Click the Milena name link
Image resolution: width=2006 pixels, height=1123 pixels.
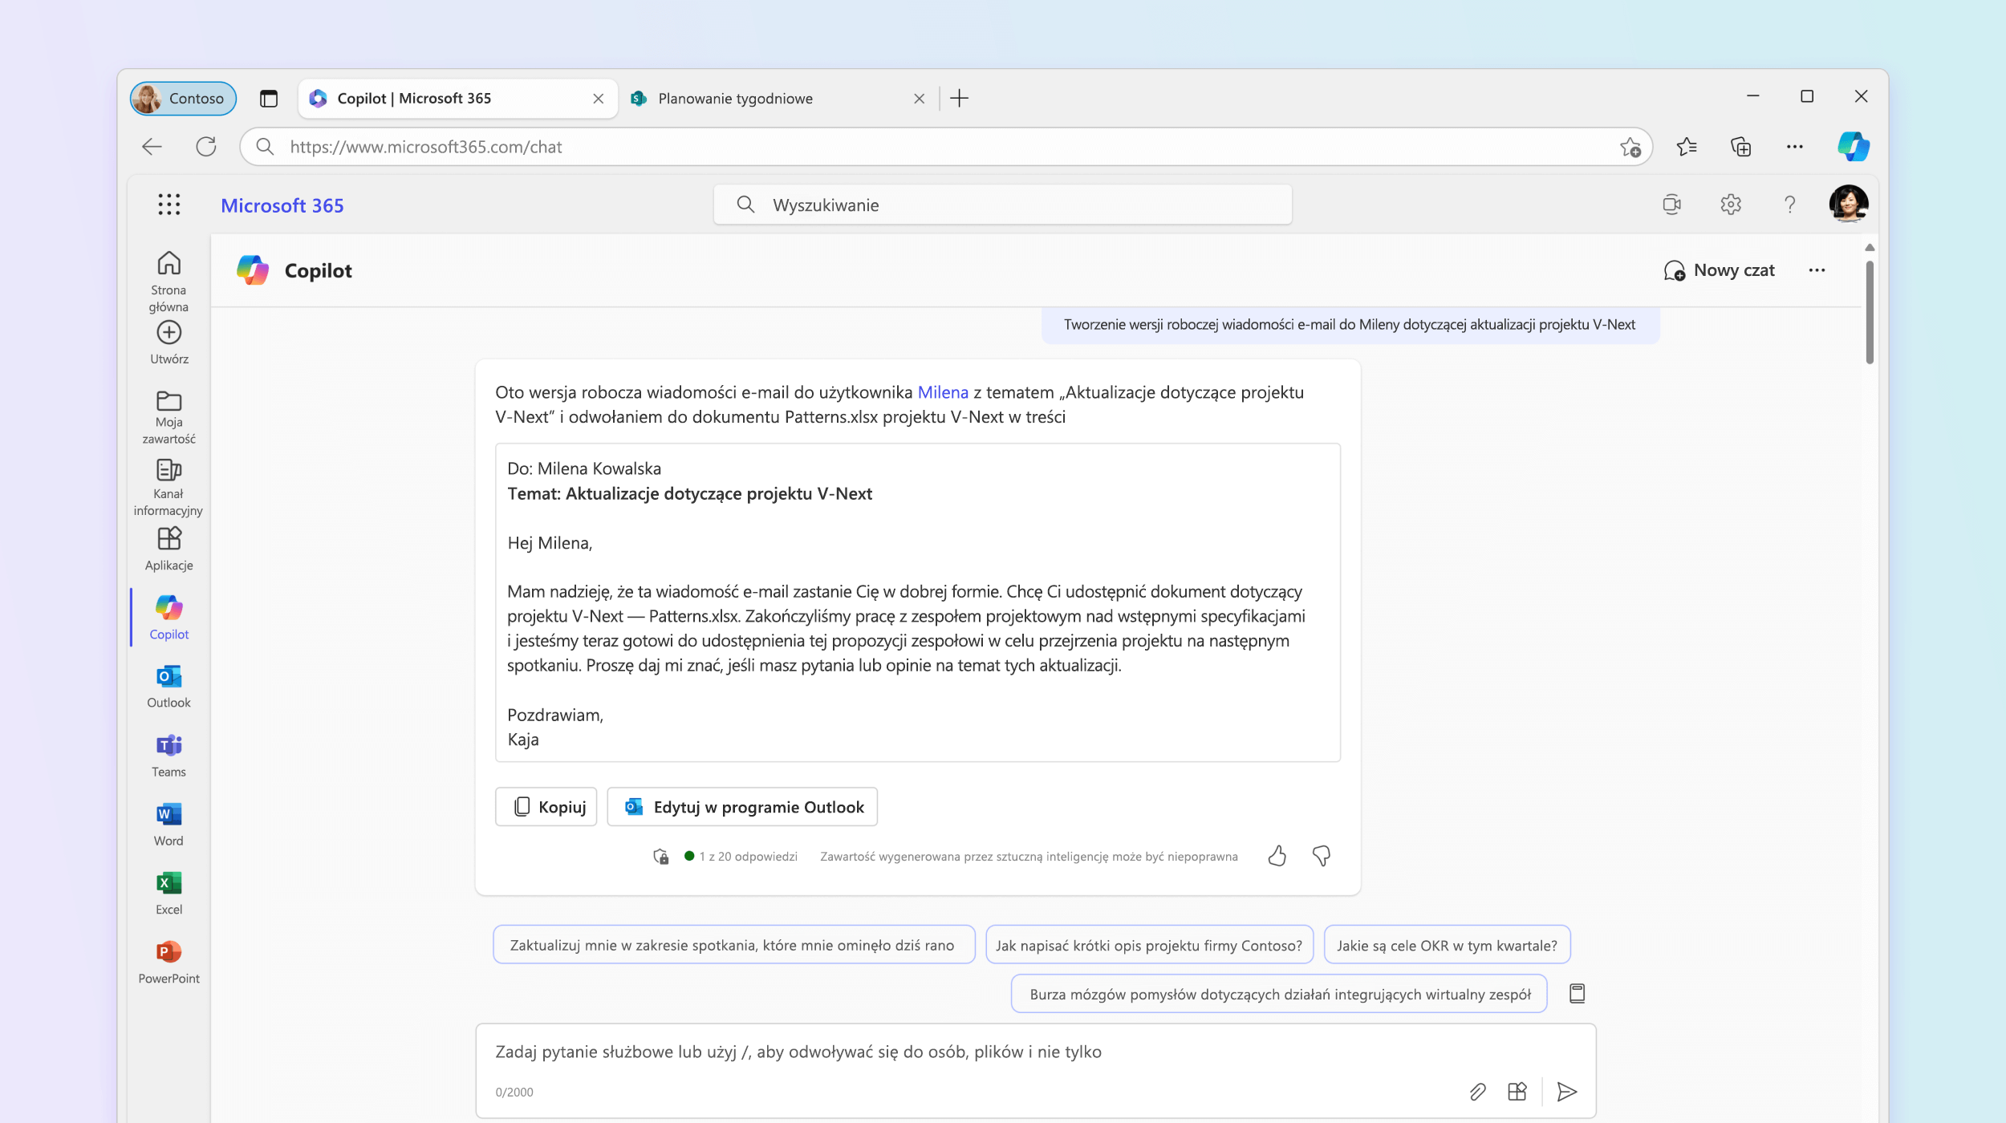[943, 392]
